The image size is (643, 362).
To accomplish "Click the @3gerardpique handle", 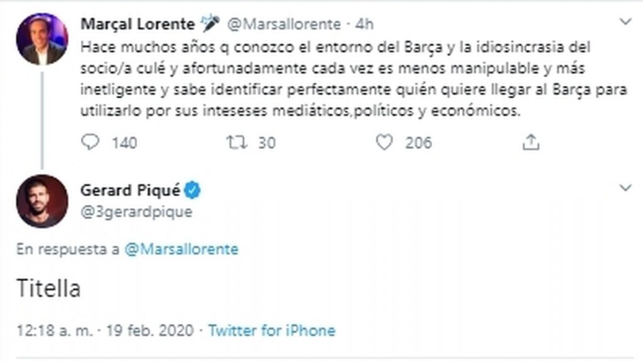I will (x=136, y=212).
